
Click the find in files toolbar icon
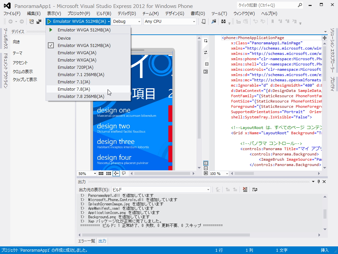[x=214, y=21]
